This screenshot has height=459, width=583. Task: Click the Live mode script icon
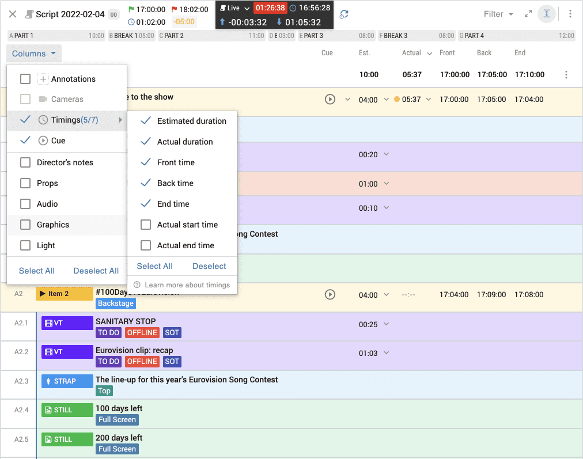pyautogui.click(x=223, y=8)
